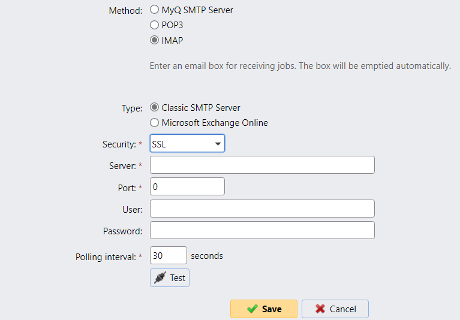Select the IMAP method option
Screen dimensions: 460x320
click(x=155, y=41)
